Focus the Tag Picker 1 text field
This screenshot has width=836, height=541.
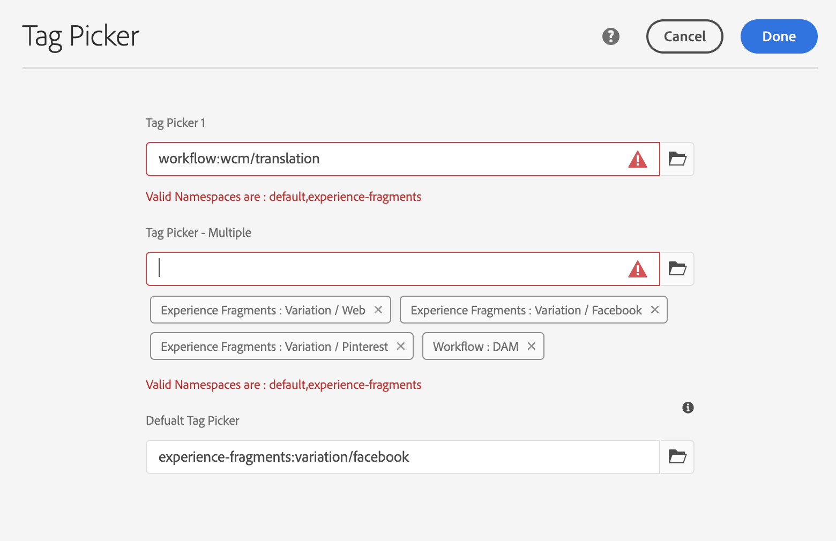pyautogui.click(x=386, y=159)
